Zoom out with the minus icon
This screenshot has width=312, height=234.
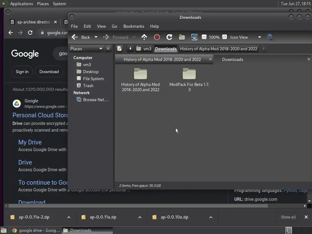tap(204, 37)
